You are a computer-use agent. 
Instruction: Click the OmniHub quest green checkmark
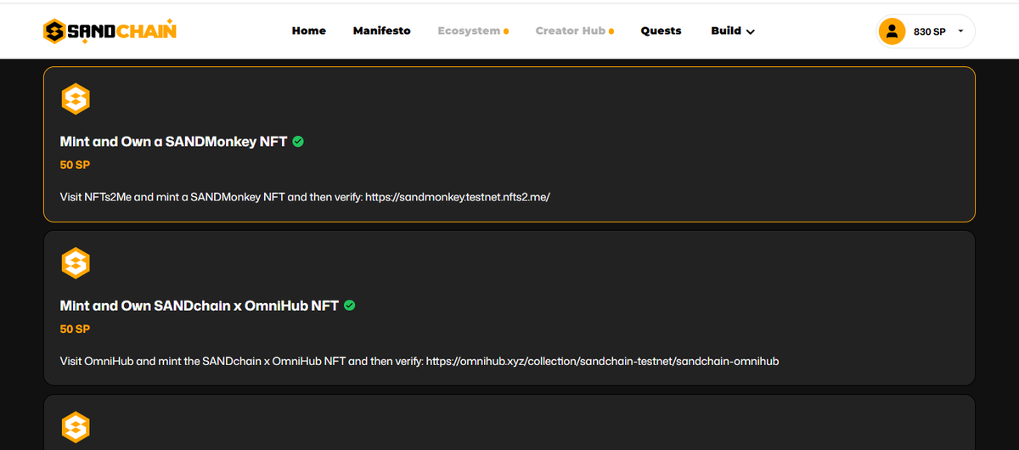tap(349, 306)
